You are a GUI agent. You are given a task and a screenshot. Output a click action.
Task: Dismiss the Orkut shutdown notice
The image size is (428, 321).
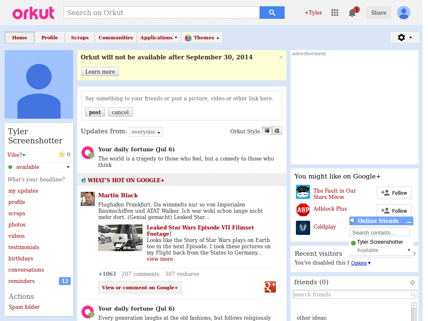tap(281, 57)
